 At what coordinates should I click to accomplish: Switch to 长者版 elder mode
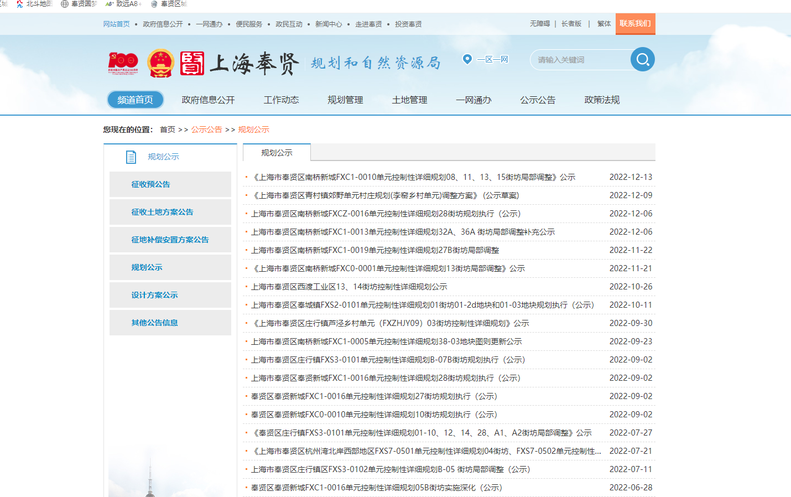tap(571, 24)
